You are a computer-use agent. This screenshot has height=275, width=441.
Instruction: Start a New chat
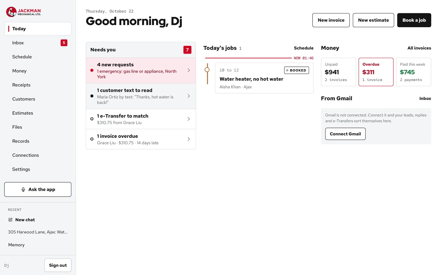tap(38, 220)
